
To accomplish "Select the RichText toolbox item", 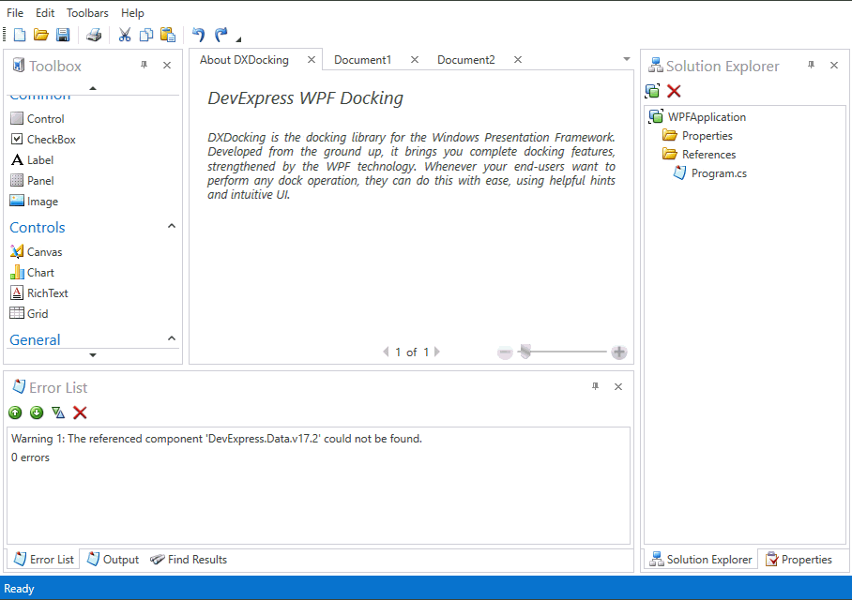I will 39,292.
